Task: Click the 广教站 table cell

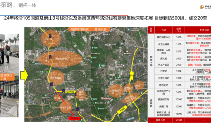Action: (164, 71)
